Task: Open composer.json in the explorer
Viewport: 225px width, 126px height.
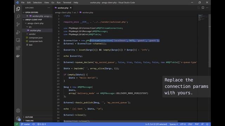Action: click(x=36, y=37)
